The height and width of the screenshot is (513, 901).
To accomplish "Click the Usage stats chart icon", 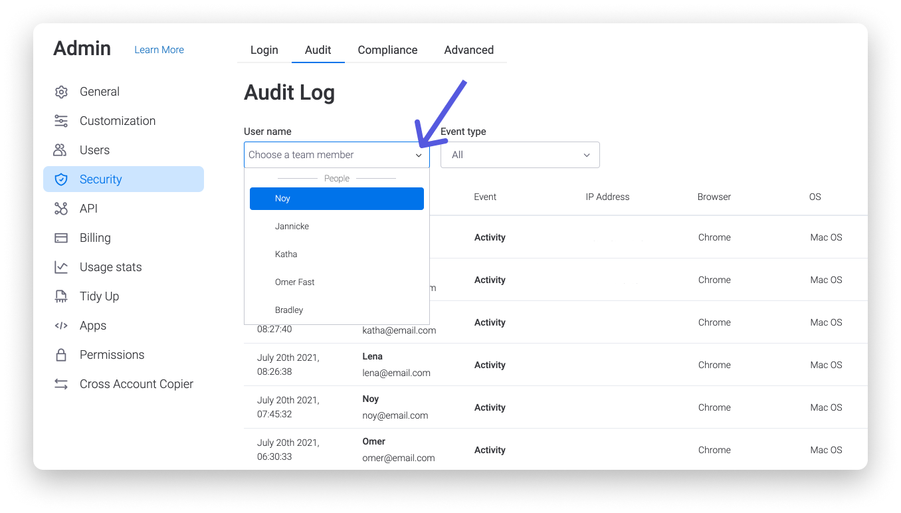I will point(61,267).
